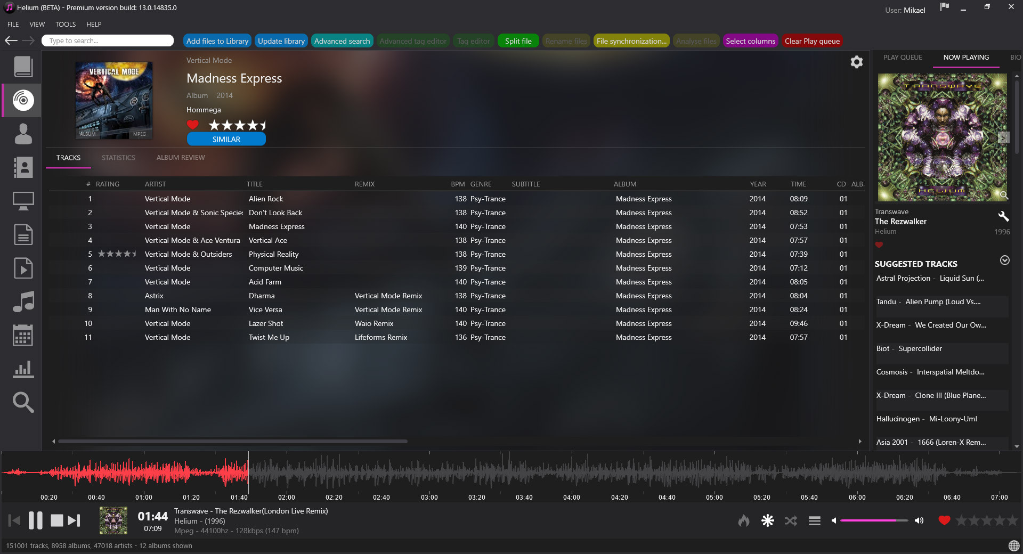Screen dimensions: 1023x554
Task: Click the asterisk icon in player bar
Action: [x=767, y=520]
